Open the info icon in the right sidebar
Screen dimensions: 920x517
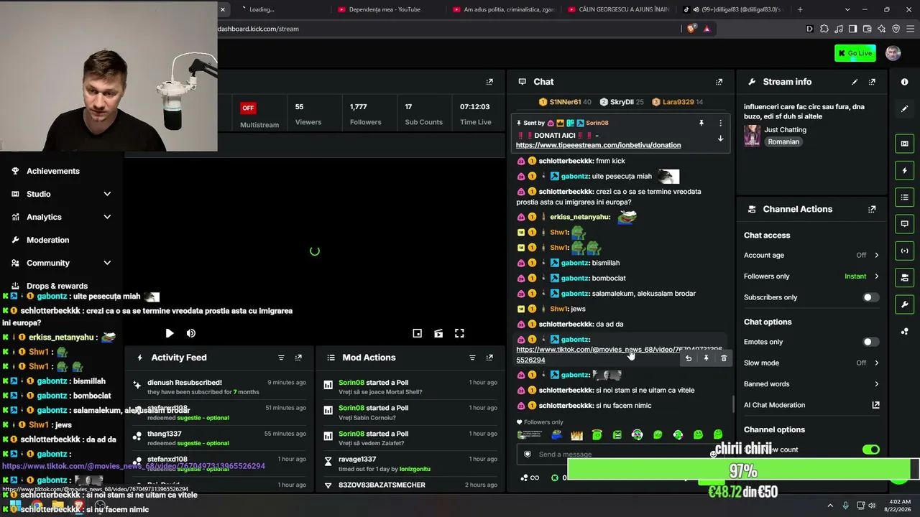pyautogui.click(x=904, y=82)
